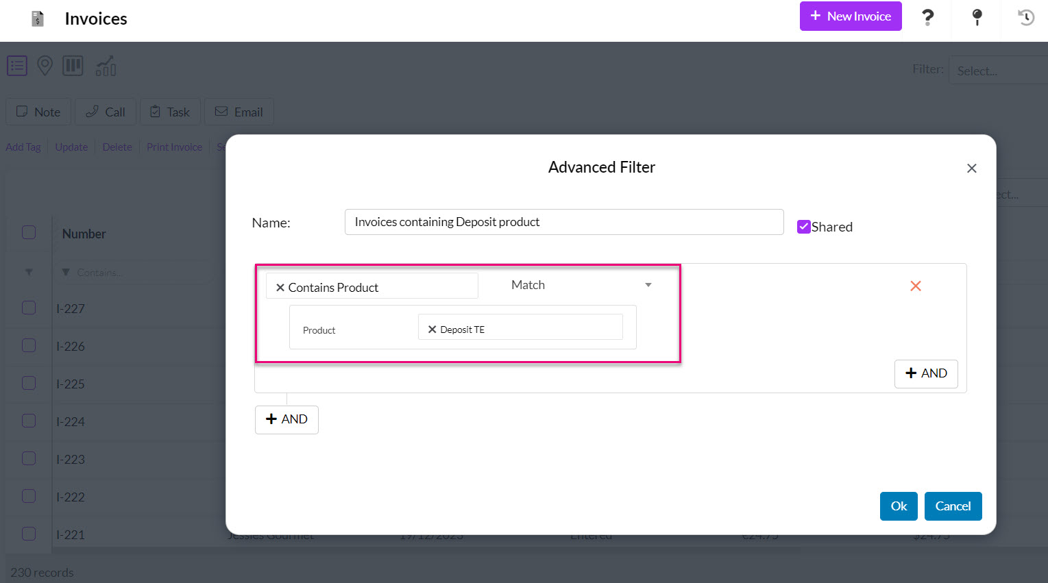Close the Advanced Filter dialog
This screenshot has width=1048, height=583.
[x=971, y=169]
